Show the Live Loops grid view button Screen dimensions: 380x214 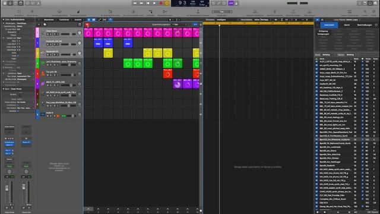pyautogui.click(x=89, y=20)
